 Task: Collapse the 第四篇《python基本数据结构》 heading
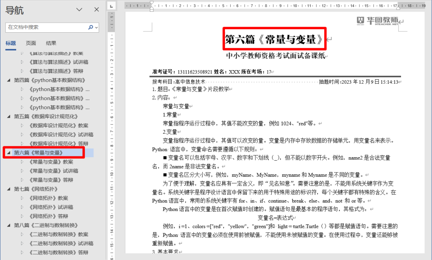[8, 80]
